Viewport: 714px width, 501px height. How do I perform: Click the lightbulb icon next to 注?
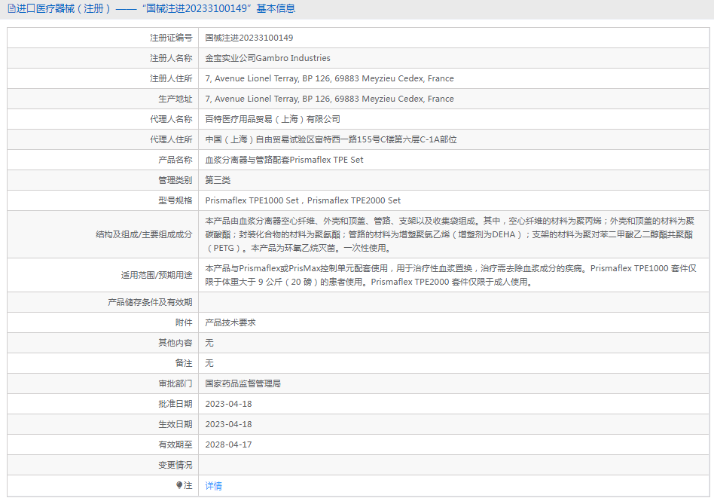(x=179, y=485)
